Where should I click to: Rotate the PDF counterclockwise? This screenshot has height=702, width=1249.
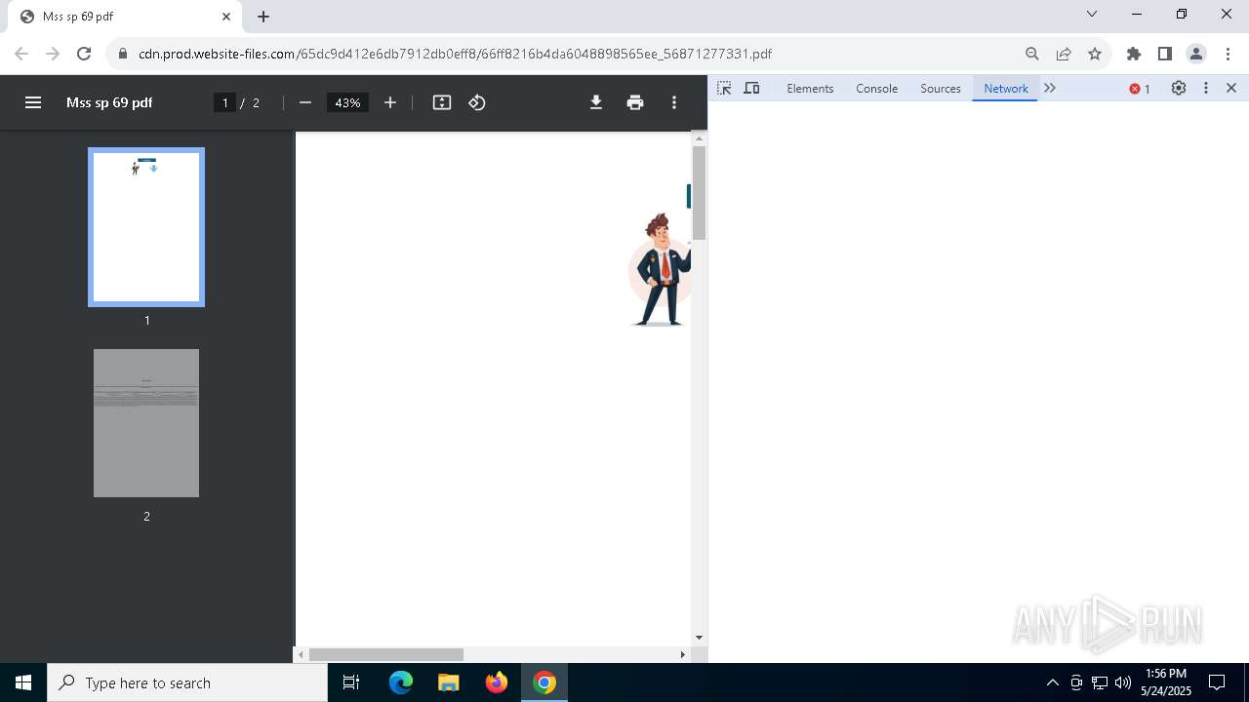(x=477, y=102)
